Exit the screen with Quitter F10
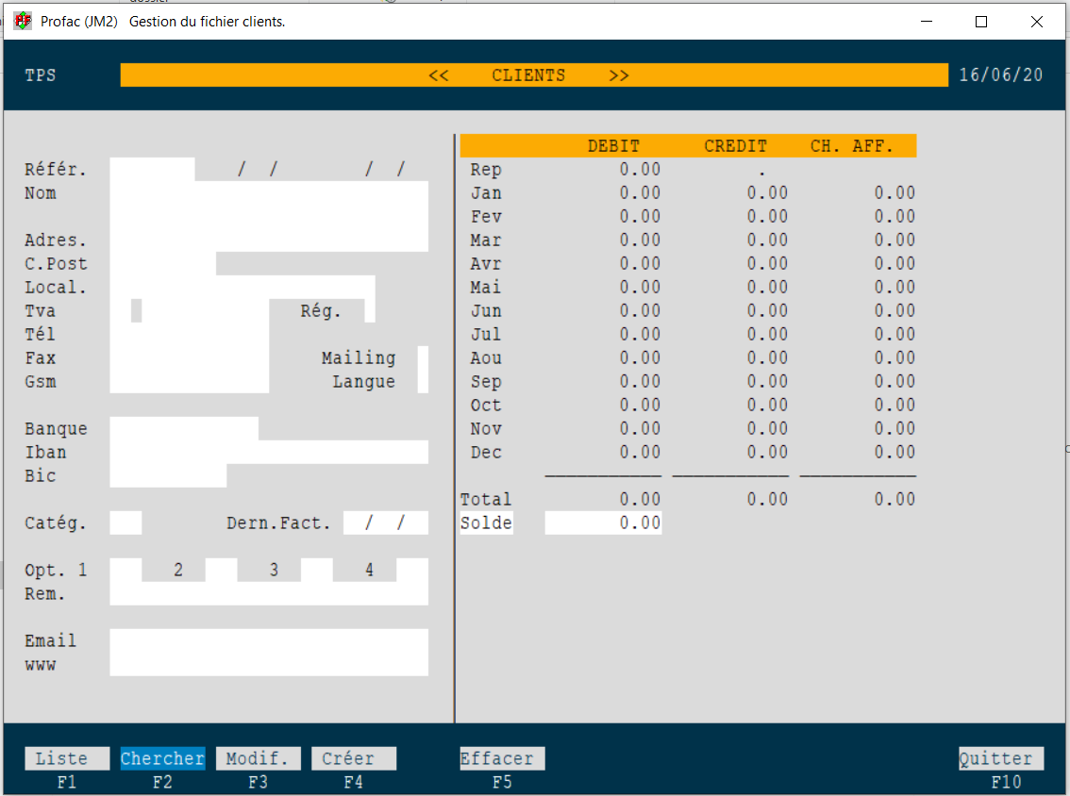1070x796 pixels. tap(1000, 758)
